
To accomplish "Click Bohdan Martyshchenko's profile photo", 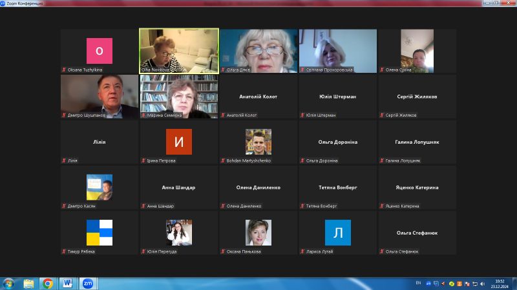I will point(258,142).
